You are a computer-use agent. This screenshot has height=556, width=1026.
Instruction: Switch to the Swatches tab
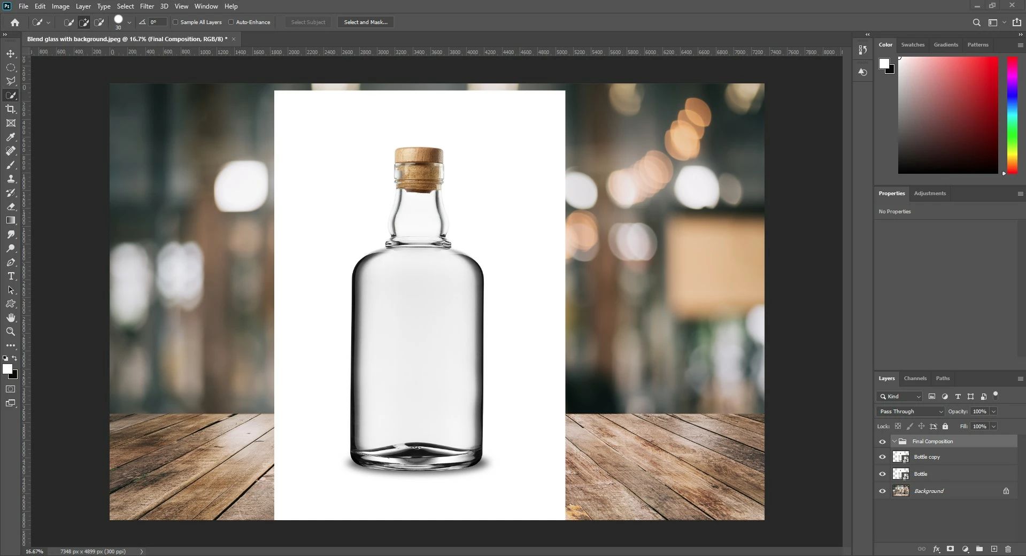[913, 45]
